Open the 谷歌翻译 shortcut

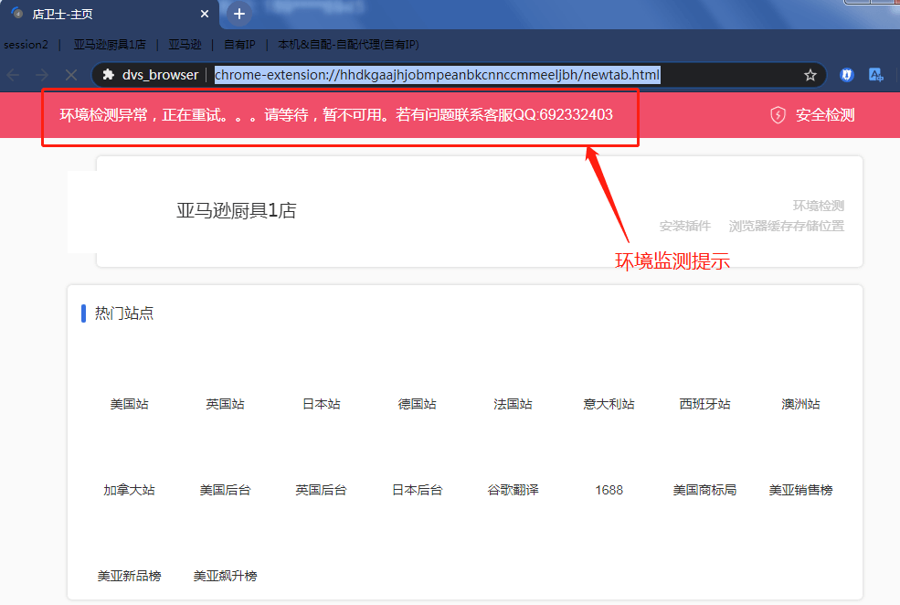click(x=513, y=489)
